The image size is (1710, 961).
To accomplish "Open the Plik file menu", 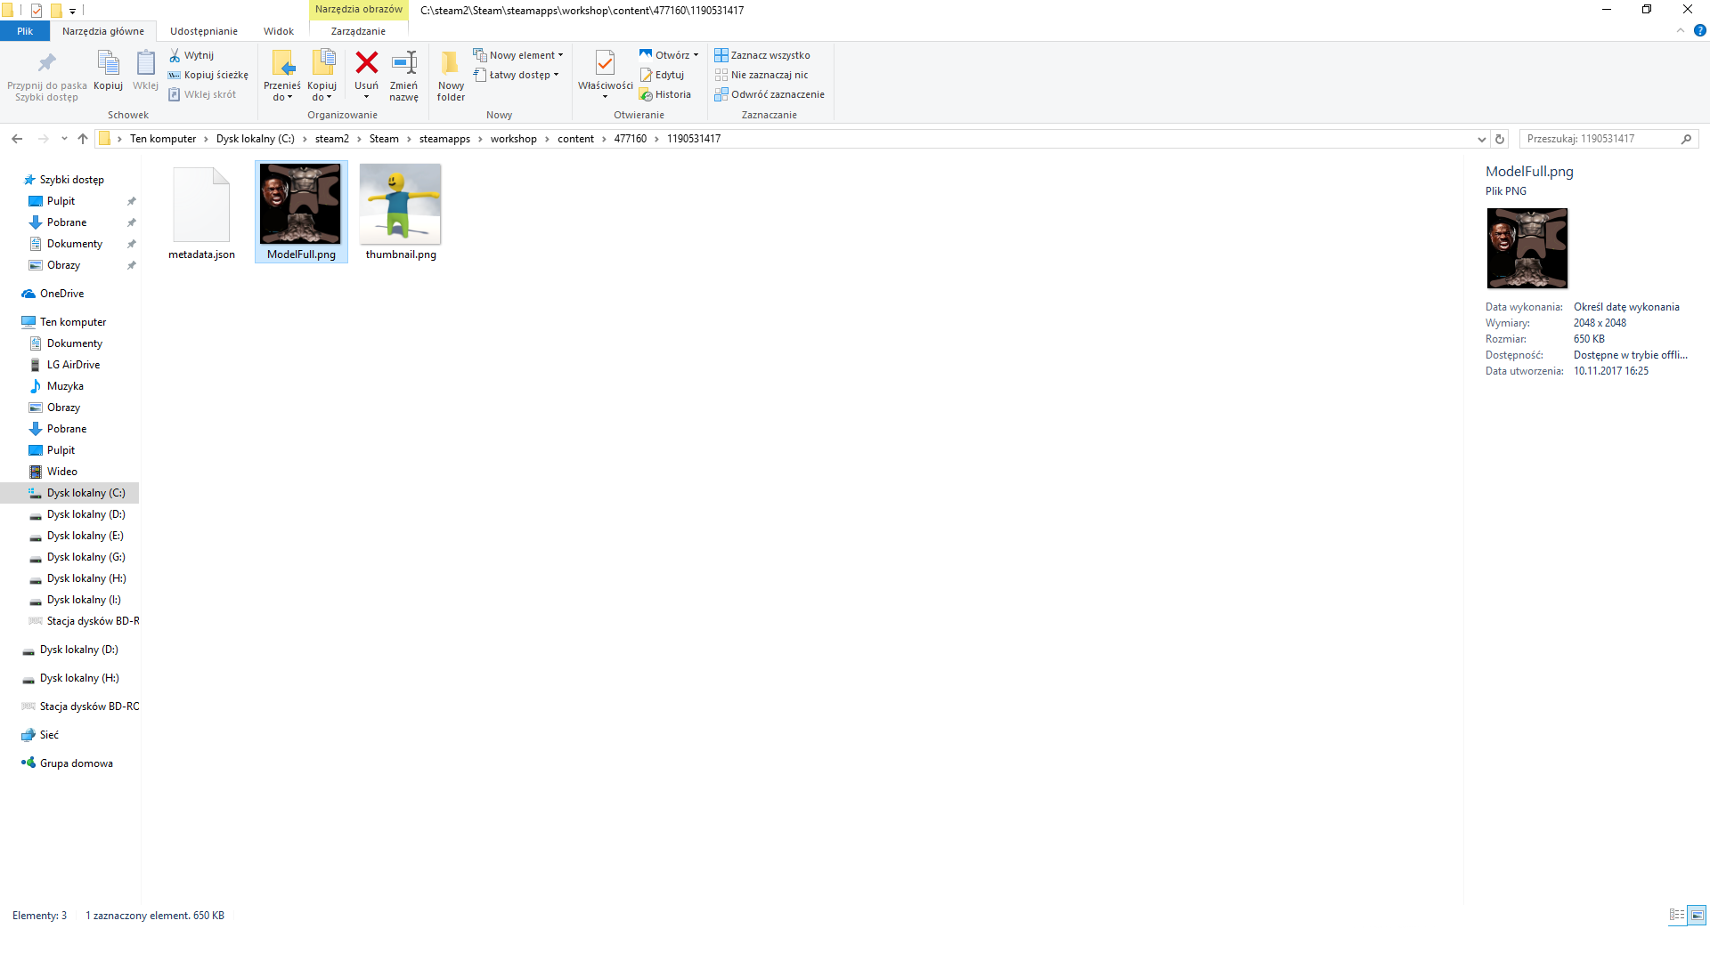I will click(25, 31).
